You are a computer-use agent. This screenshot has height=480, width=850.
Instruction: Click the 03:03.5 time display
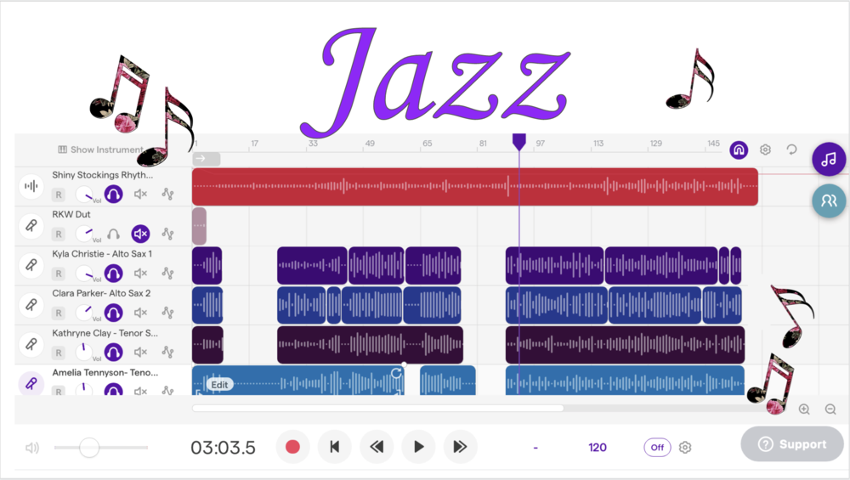click(x=223, y=448)
